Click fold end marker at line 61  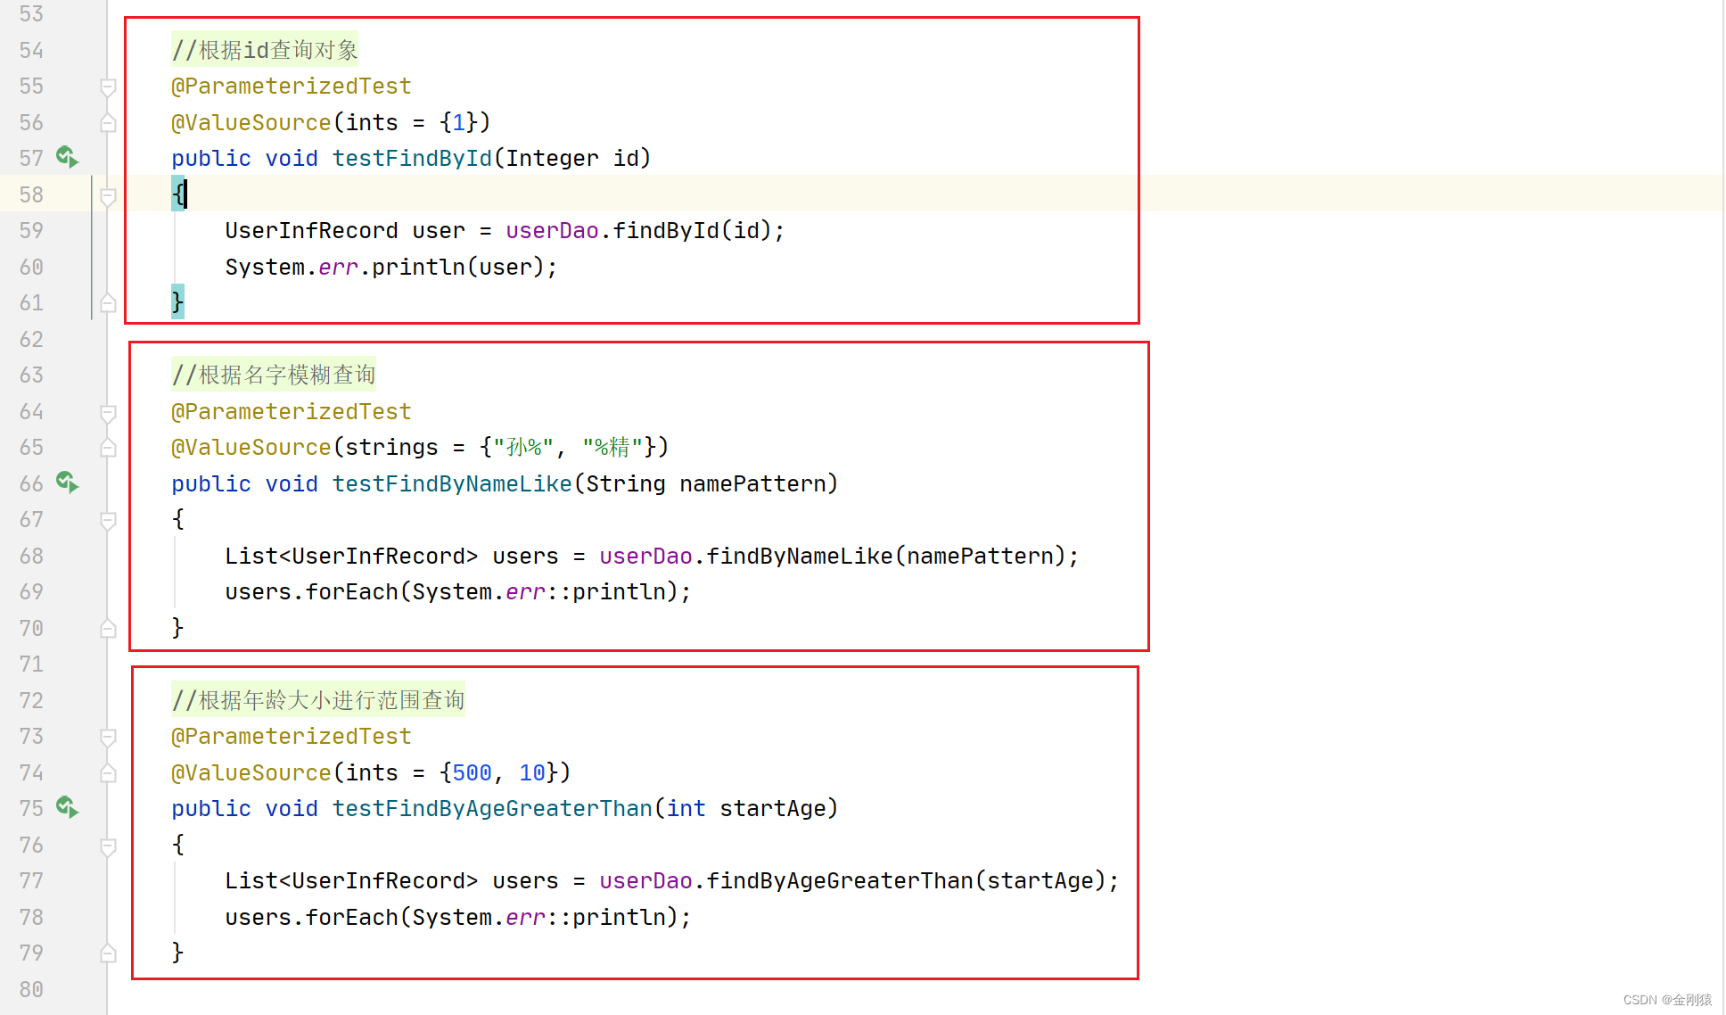[x=108, y=303]
